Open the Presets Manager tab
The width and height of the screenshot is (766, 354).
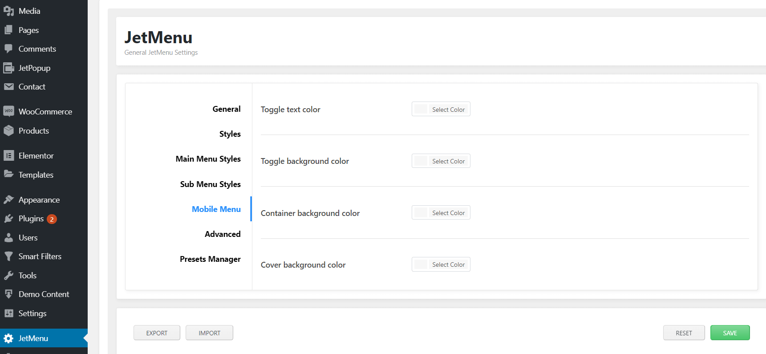(x=210, y=259)
